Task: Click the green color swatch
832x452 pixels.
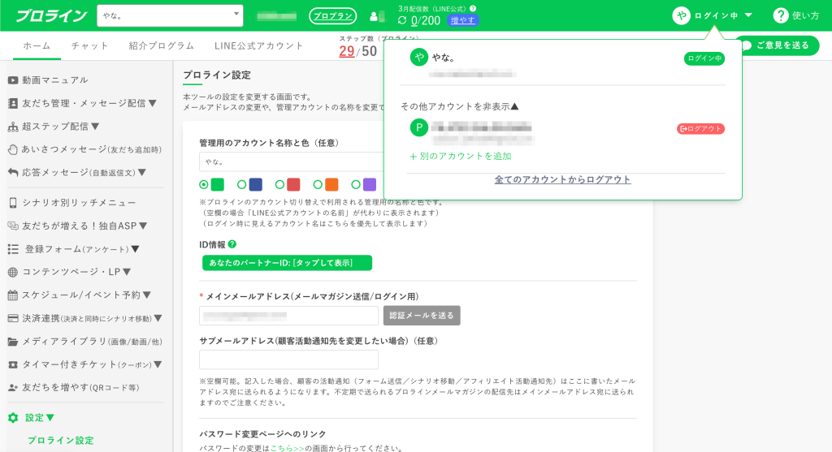Action: [218, 184]
